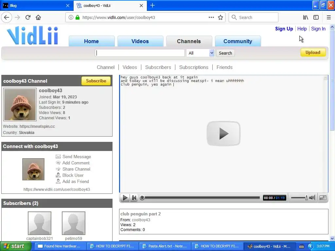Click the Send Message envelope icon
335x251 pixels.
pos(58,157)
